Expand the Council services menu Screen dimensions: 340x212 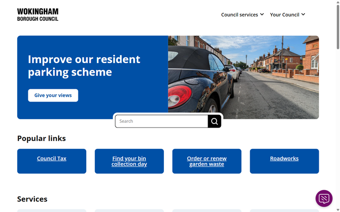click(x=243, y=15)
